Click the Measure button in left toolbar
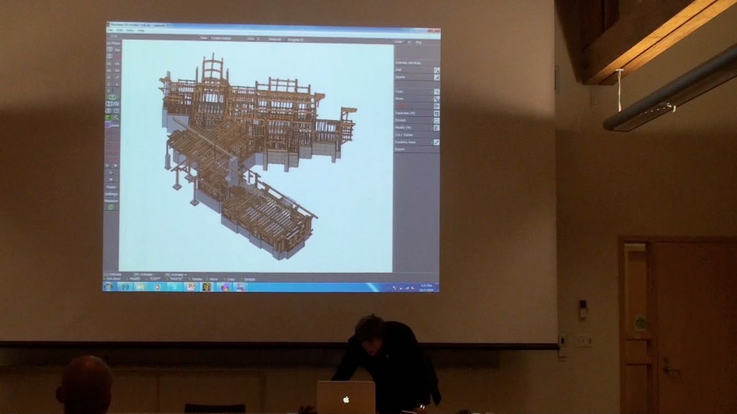737x414 pixels. [x=111, y=201]
